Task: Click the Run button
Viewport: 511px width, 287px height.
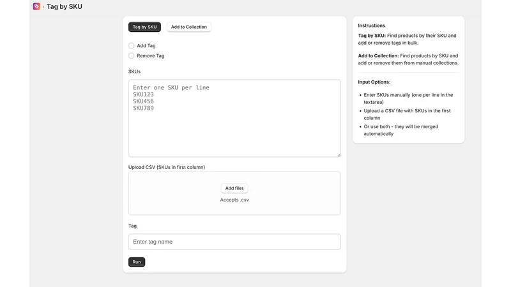Action: 137,262
